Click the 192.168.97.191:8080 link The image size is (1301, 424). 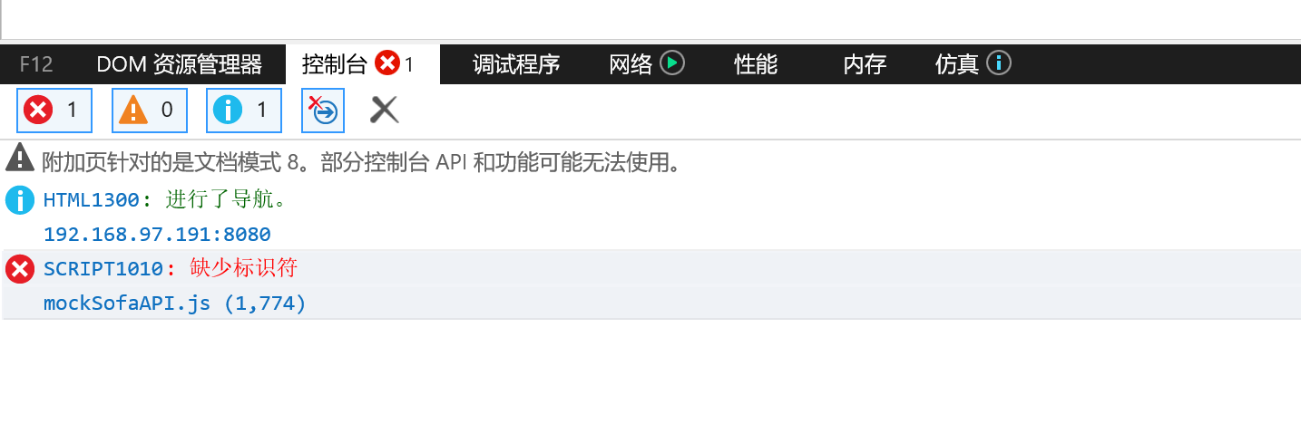click(157, 235)
